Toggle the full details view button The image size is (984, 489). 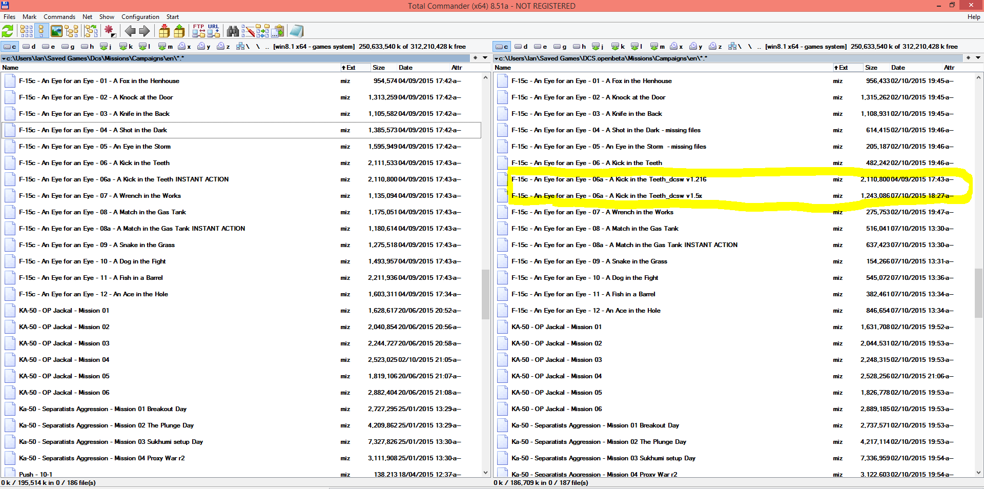coord(42,31)
